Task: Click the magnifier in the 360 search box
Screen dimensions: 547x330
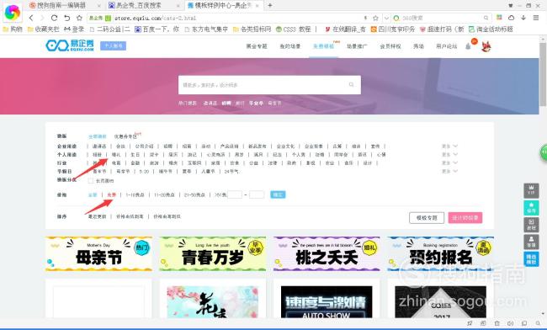Action: tap(486, 18)
